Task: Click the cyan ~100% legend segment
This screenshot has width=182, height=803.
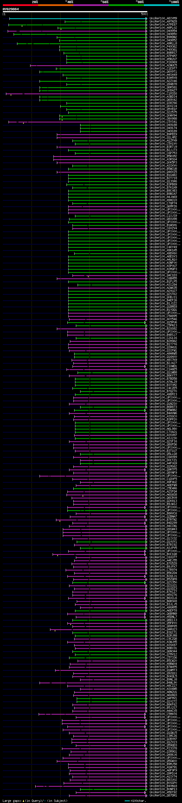Action: coord(162,5)
